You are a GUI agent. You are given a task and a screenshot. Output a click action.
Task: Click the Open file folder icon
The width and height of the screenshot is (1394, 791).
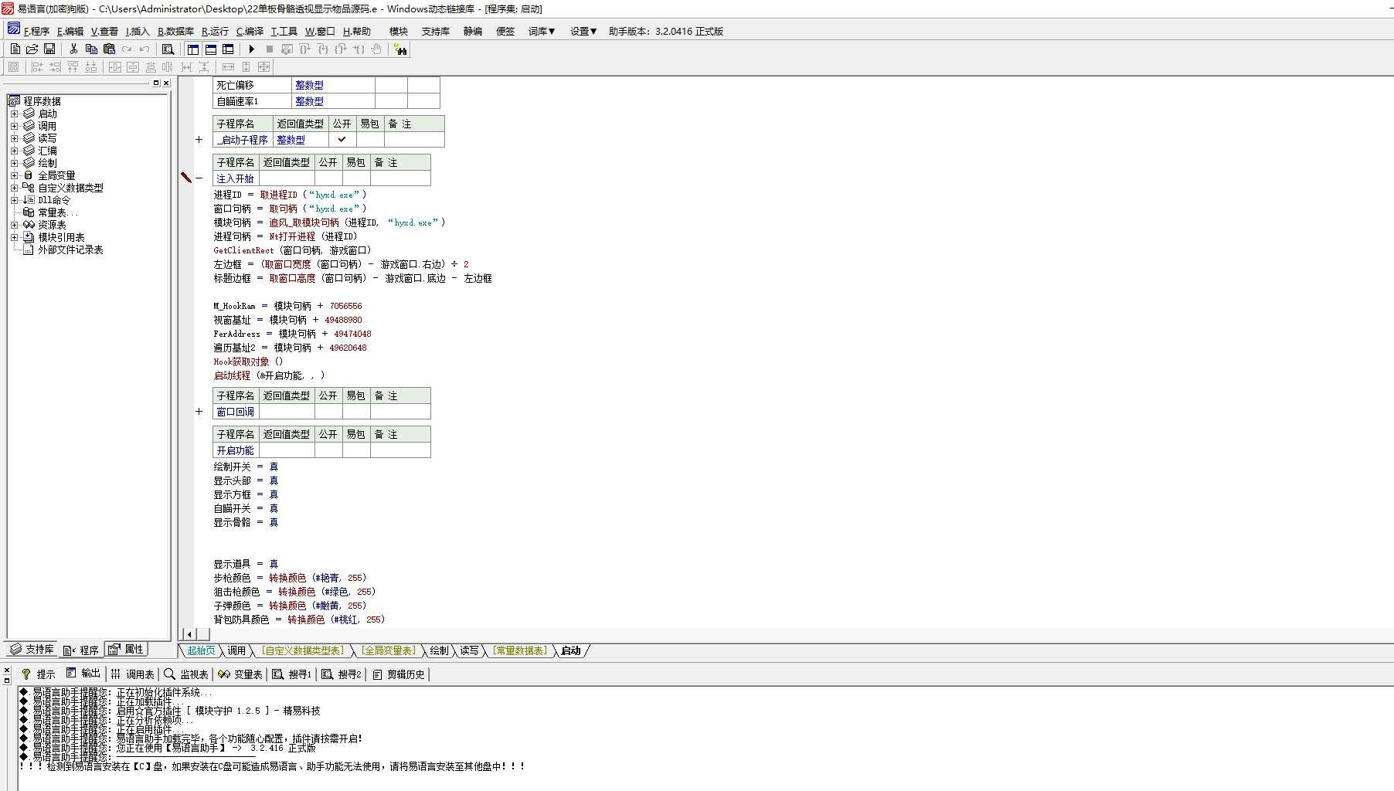[32, 49]
